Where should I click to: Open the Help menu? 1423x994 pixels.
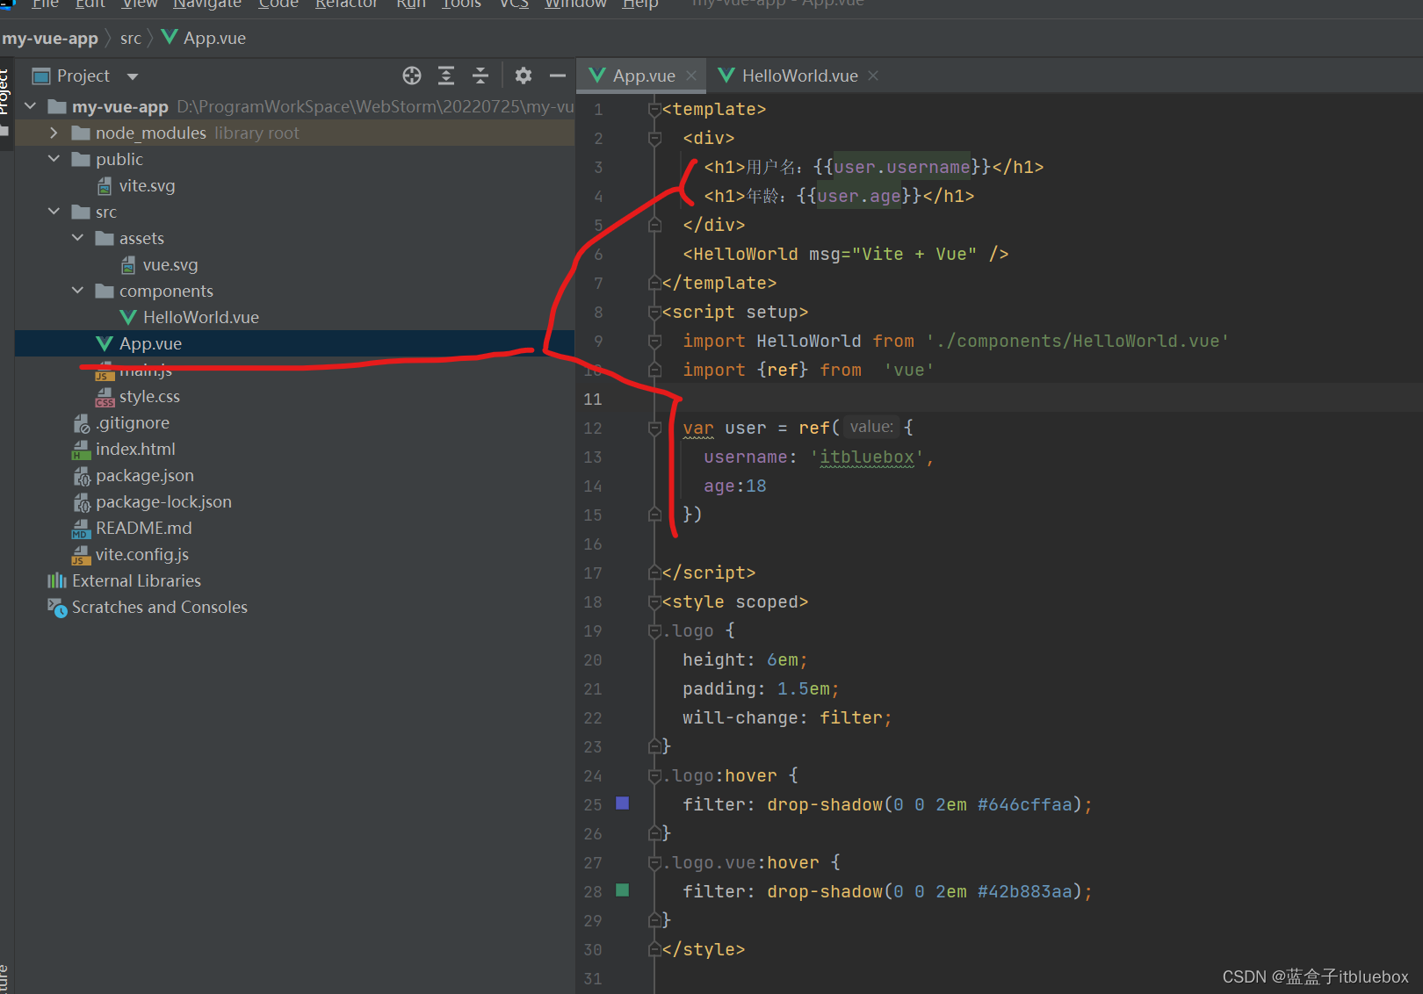[640, 4]
